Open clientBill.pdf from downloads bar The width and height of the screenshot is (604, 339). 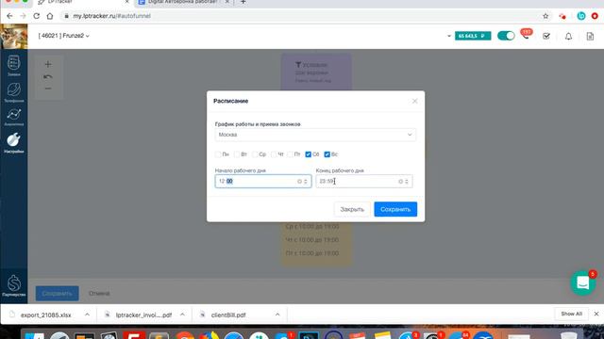pos(228,315)
